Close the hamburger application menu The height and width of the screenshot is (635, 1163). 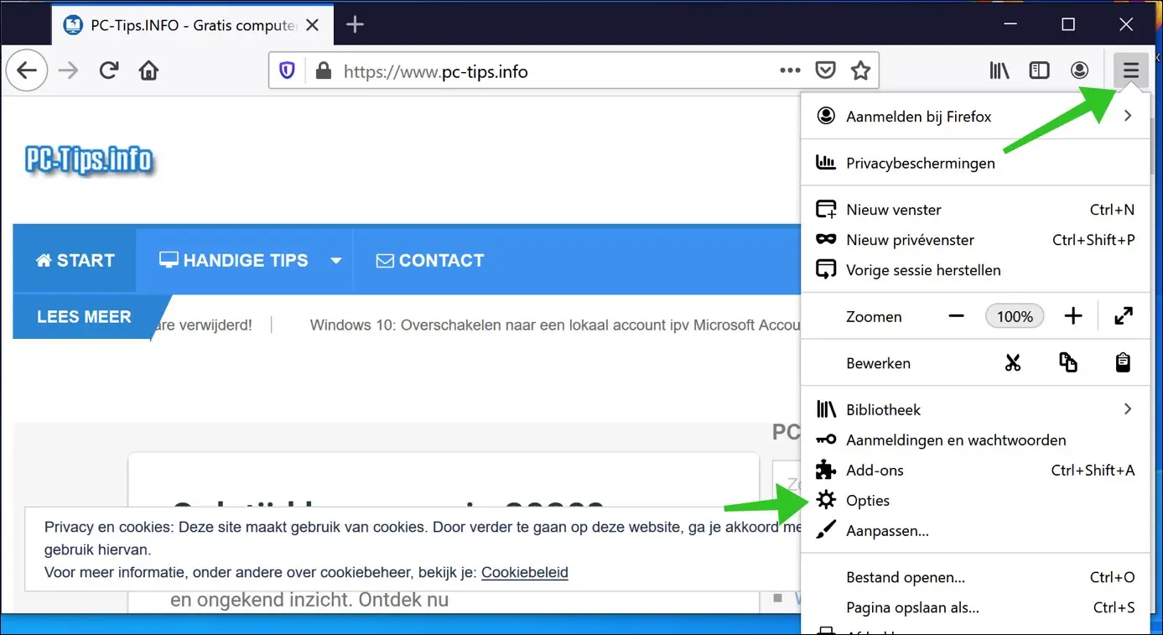[1131, 70]
